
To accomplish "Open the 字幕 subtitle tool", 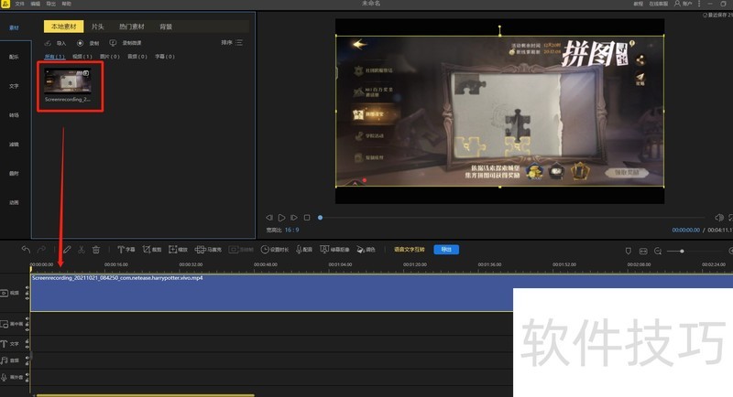I will coord(126,249).
